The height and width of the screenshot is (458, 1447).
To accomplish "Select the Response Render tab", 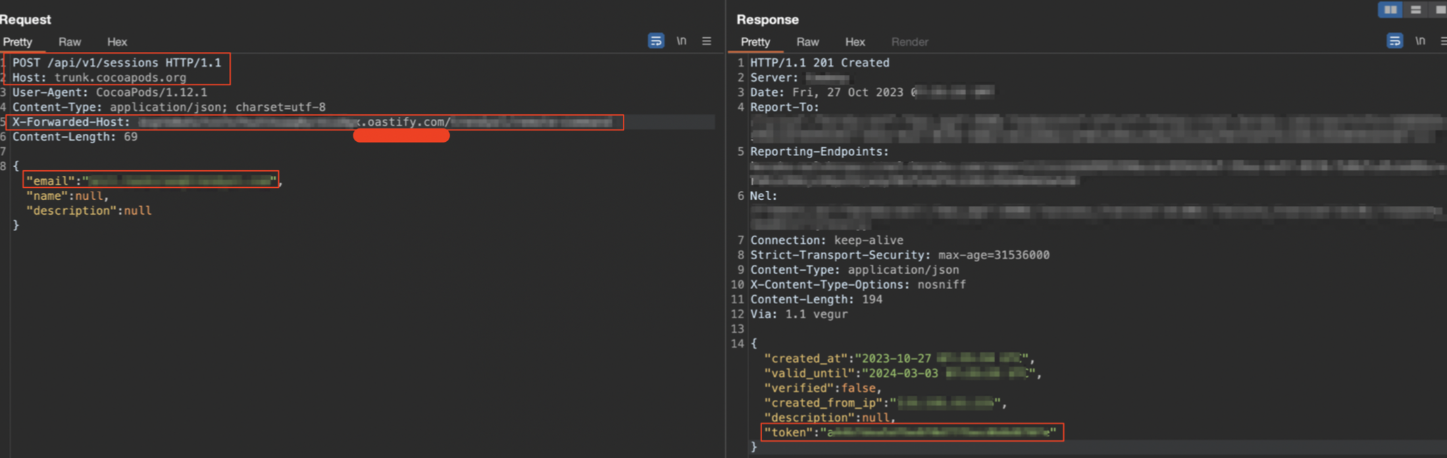I will point(909,42).
